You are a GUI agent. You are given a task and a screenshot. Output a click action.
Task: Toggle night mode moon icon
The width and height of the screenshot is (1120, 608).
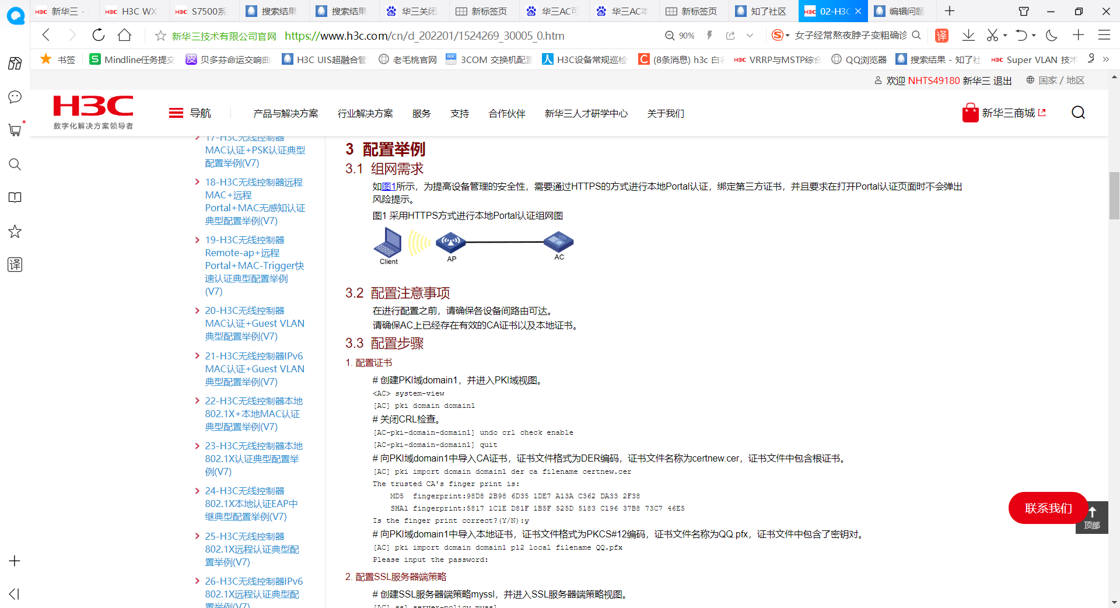[x=1052, y=36]
